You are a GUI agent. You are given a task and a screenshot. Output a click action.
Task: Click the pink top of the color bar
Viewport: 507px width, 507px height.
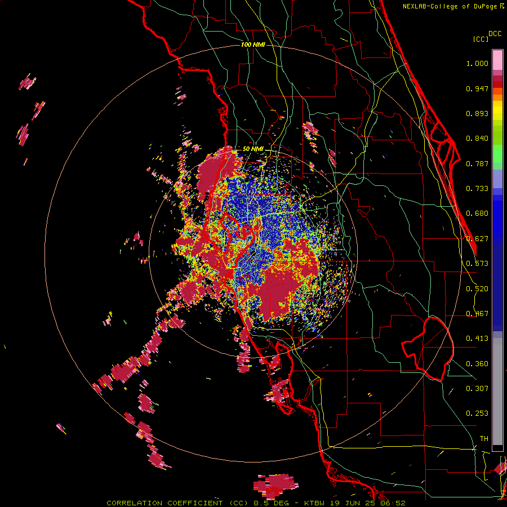click(497, 60)
